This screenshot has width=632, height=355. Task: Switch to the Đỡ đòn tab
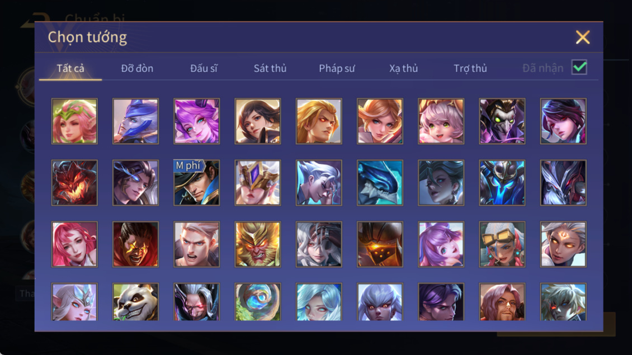point(137,68)
